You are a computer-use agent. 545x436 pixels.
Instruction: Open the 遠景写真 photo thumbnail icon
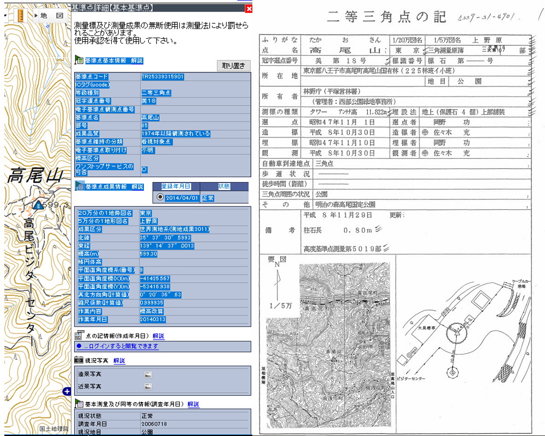click(147, 374)
